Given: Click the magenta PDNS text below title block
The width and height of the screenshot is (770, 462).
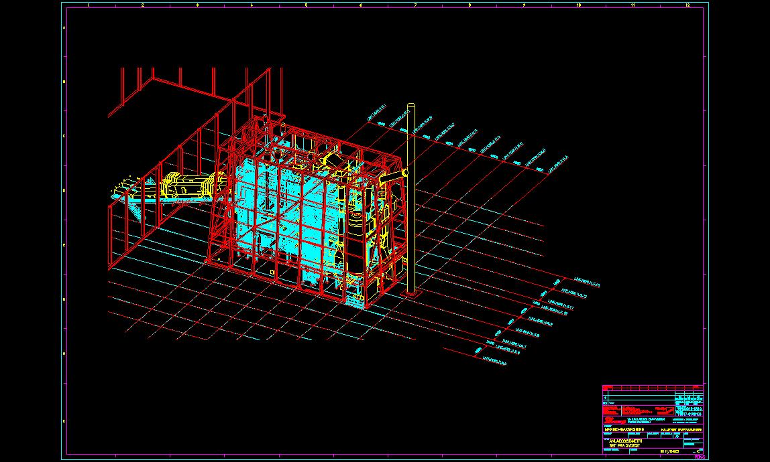Looking at the screenshot, I should tap(700, 457).
